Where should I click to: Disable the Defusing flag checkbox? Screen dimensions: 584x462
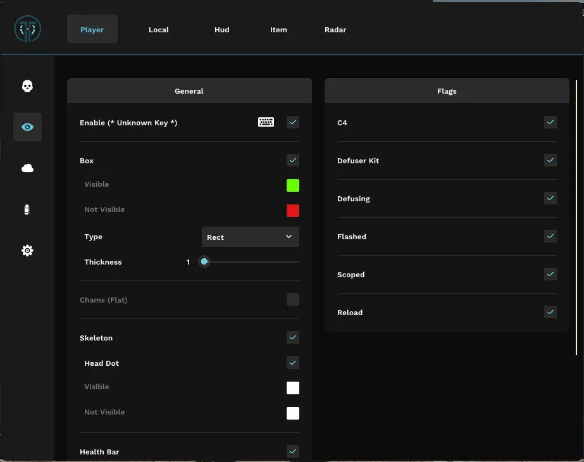tap(550, 198)
